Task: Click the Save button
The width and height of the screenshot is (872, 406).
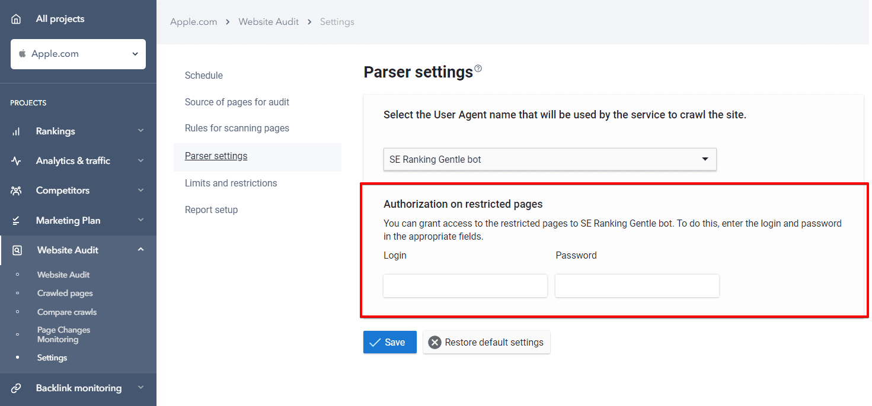Action: pos(390,342)
